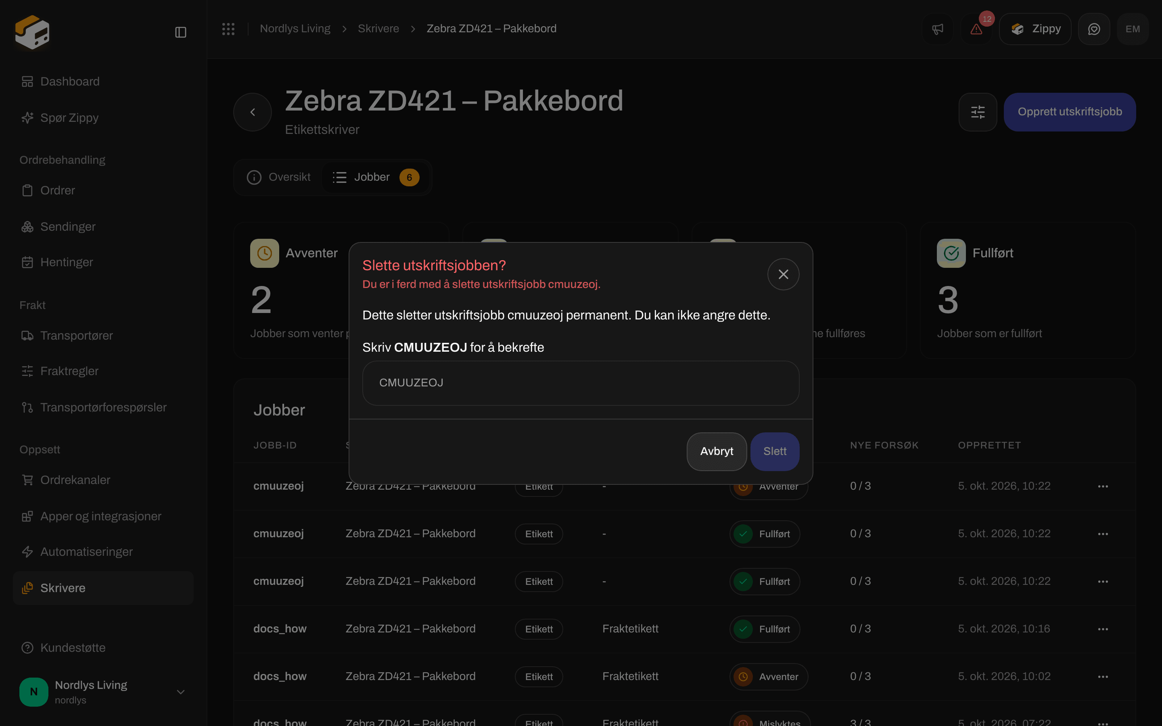Click the home logo icon

[32, 32]
